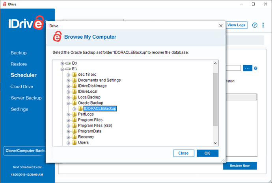Expand the D:\ drive node
This screenshot has height=183, width=272.
pyautogui.click(x=62, y=63)
